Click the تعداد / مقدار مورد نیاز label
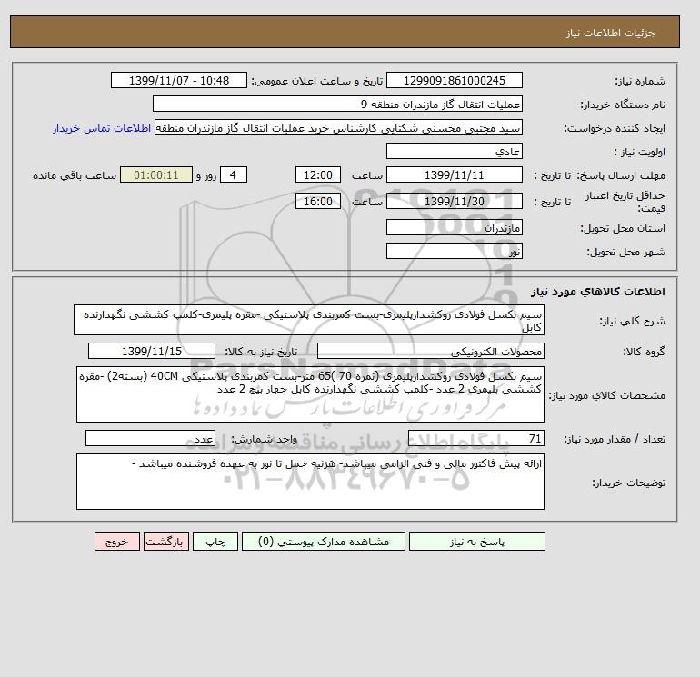This screenshot has height=677, width=700. click(x=615, y=439)
